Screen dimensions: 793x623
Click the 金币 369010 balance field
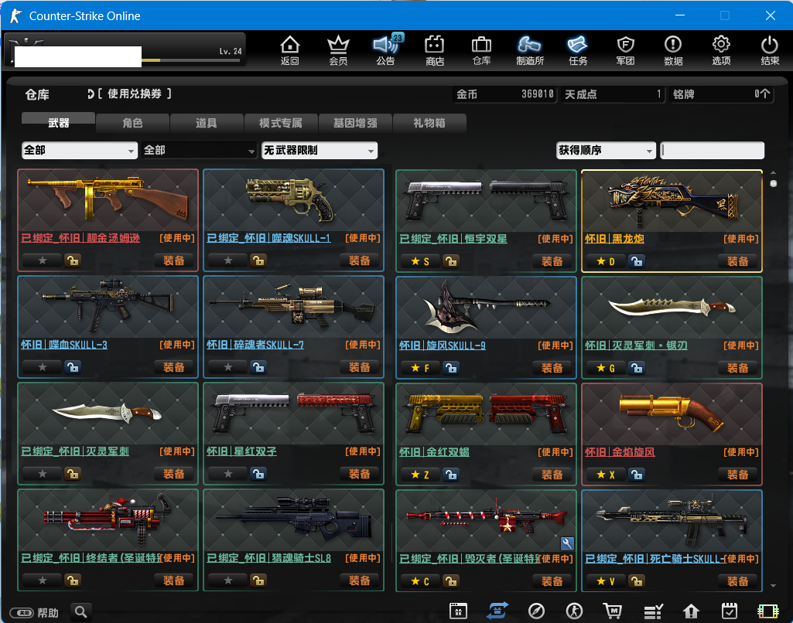click(504, 94)
